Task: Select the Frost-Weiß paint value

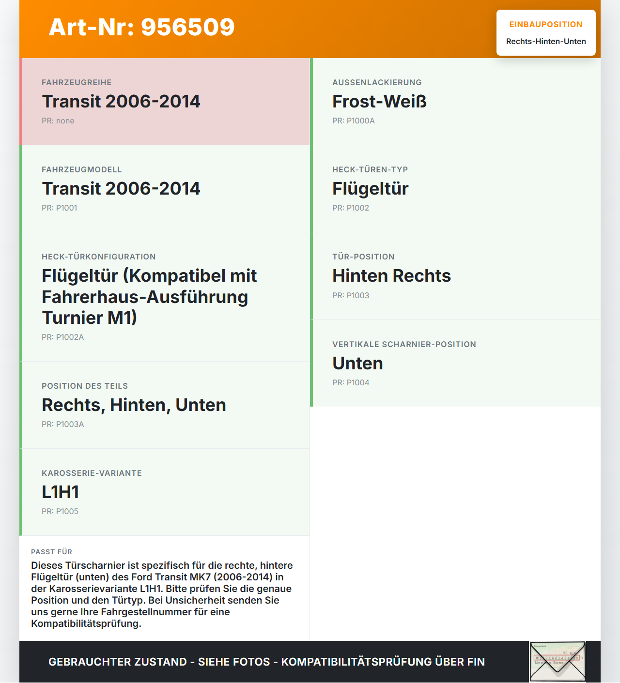Action: (379, 102)
